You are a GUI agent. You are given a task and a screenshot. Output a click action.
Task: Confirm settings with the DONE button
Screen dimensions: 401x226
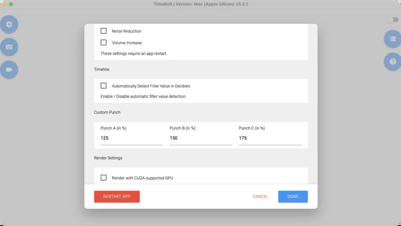click(x=293, y=196)
